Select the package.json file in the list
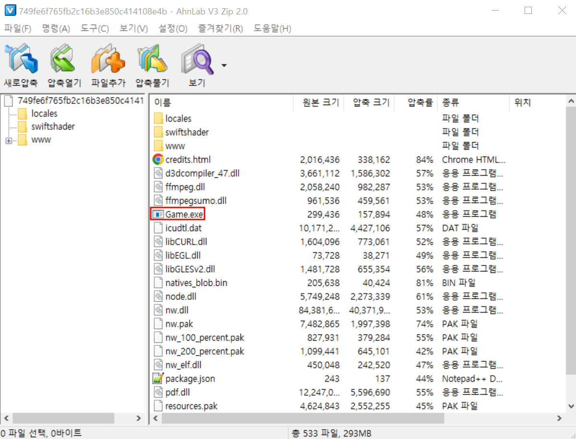Screen dimensions: 576x439 190,378
